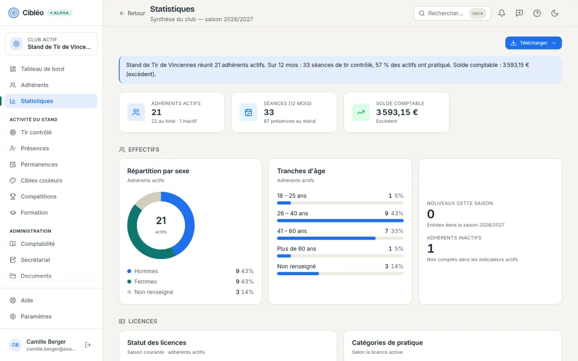Image resolution: width=578 pixels, height=361 pixels.
Task: Click the Tir contrôlé target icon
Action: [x=13, y=132]
